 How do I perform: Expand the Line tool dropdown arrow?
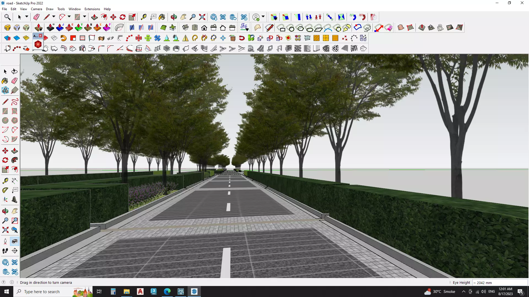point(54,17)
